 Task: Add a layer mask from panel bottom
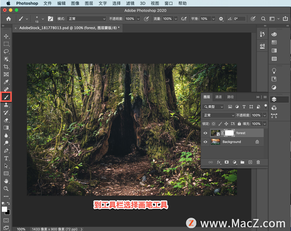point(226,162)
